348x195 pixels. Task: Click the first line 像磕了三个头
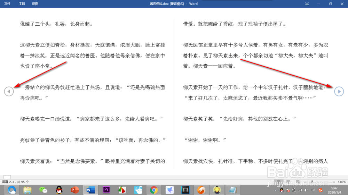pyautogui.click(x=57, y=24)
